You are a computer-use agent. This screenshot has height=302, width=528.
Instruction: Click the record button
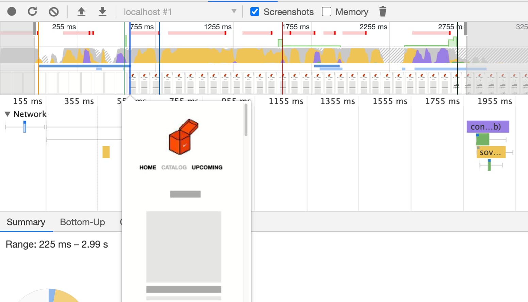coord(12,12)
